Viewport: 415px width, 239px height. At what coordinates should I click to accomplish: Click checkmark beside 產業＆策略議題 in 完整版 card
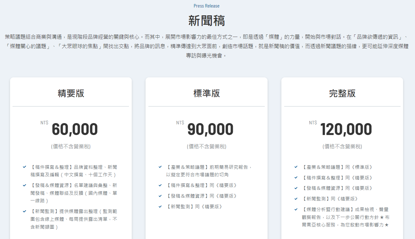296,167
